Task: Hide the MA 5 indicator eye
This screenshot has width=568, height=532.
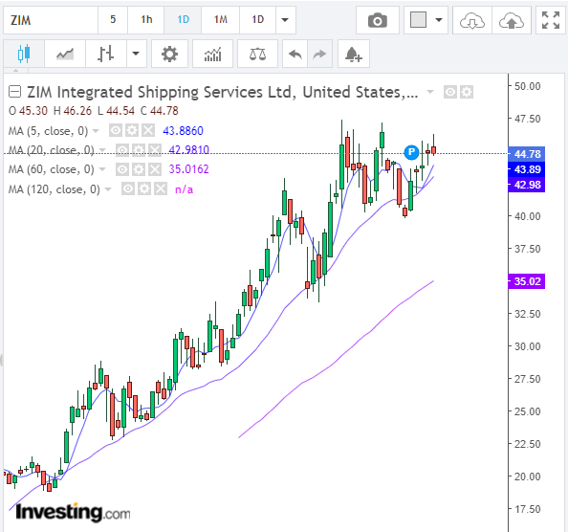Action: 116,130
